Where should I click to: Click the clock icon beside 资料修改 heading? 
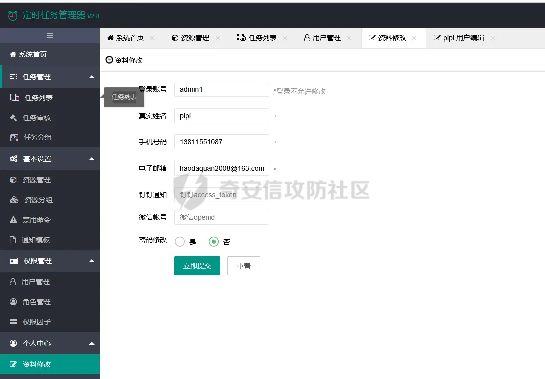(109, 60)
